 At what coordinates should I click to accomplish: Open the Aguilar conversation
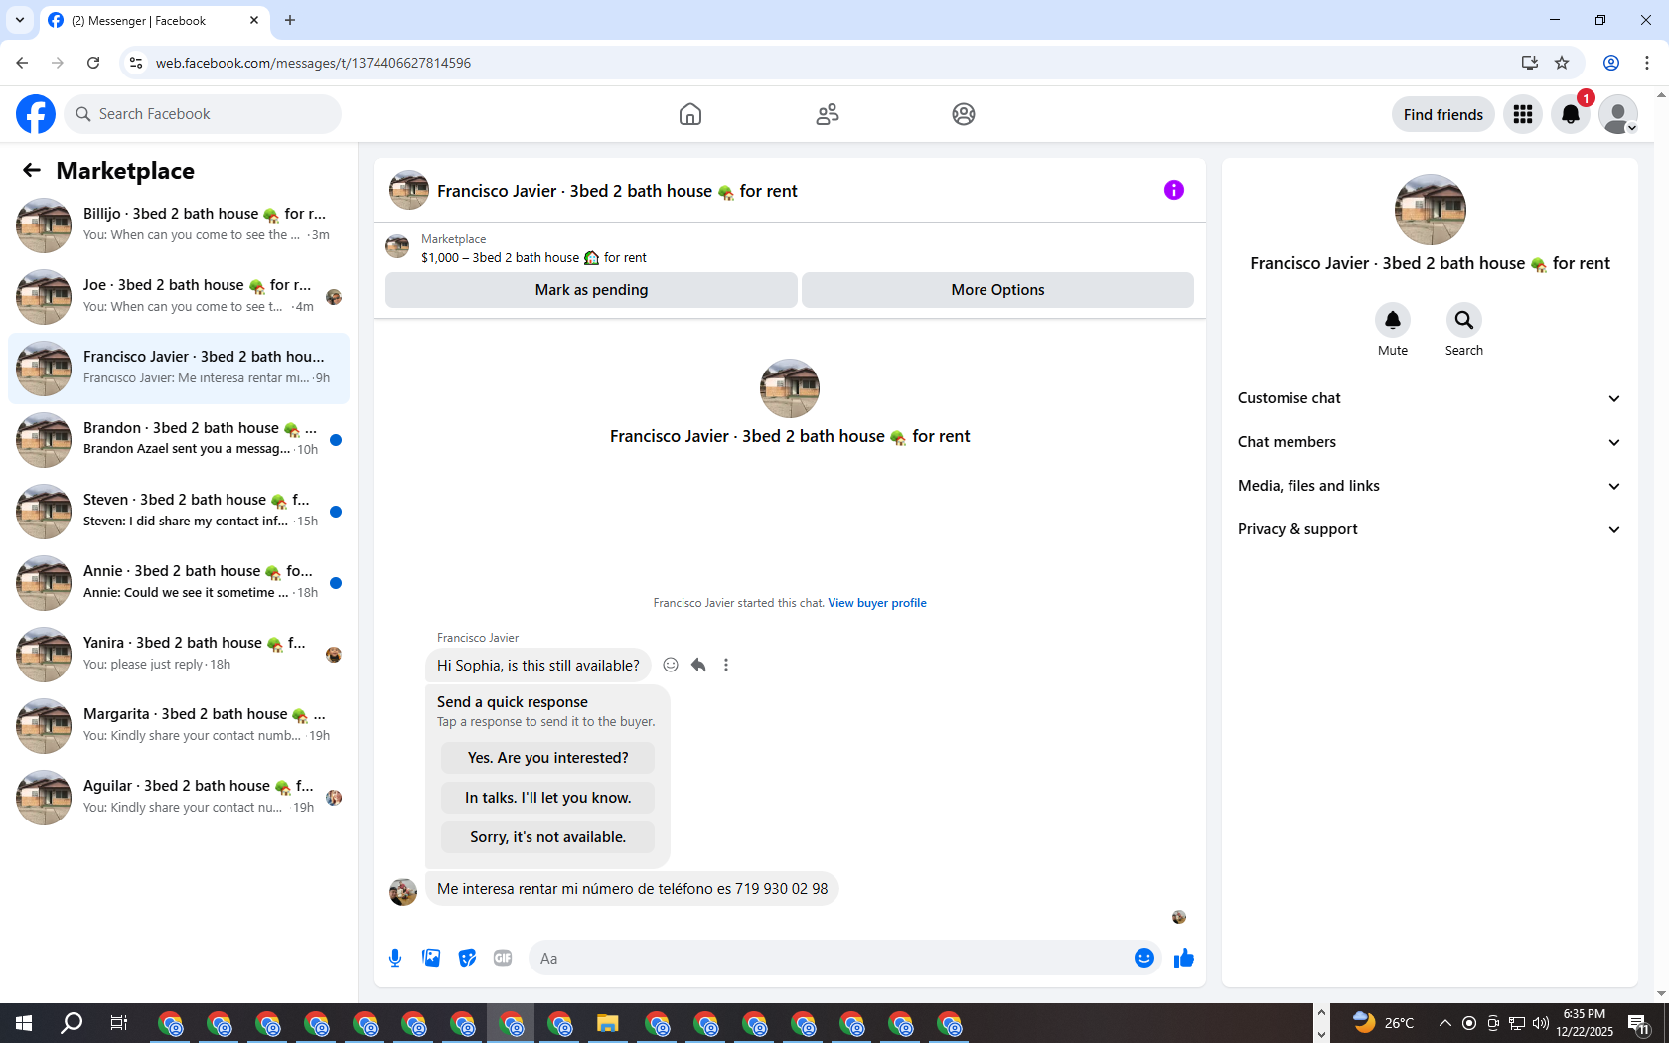coord(179,798)
